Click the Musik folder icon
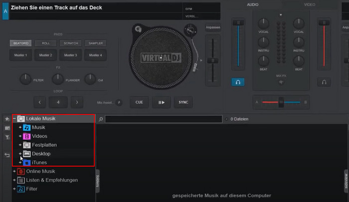 pos(27,127)
